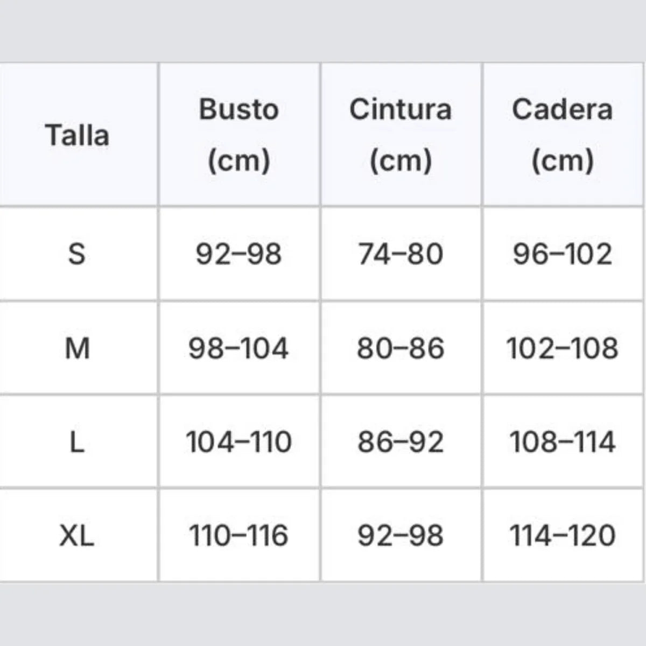Select the 114–120 Cadera cell

(562, 536)
